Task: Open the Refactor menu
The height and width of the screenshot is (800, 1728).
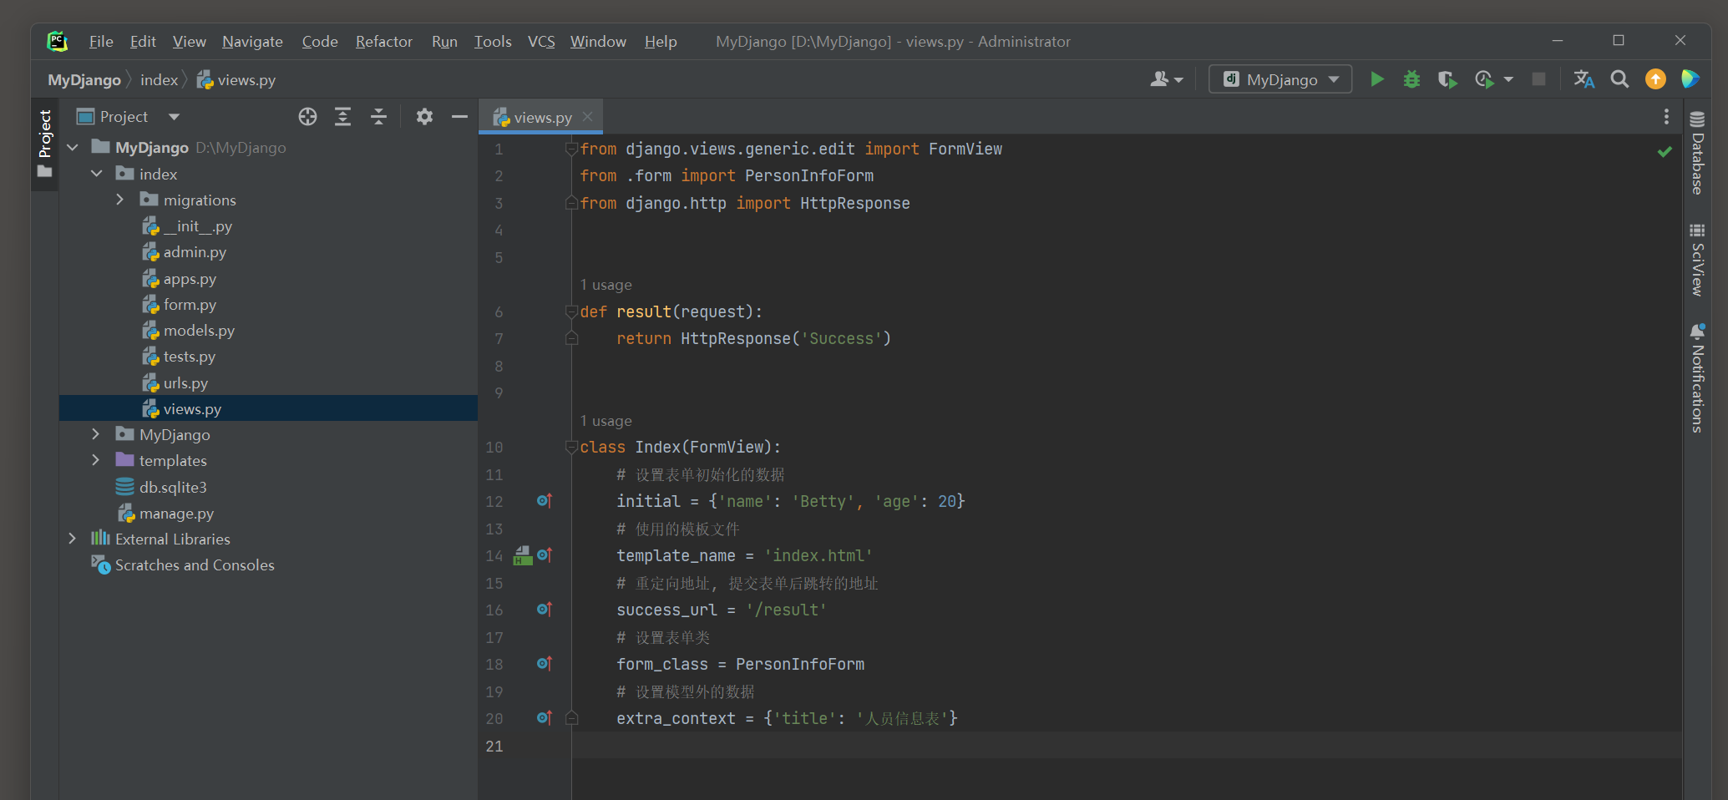Action: click(383, 42)
